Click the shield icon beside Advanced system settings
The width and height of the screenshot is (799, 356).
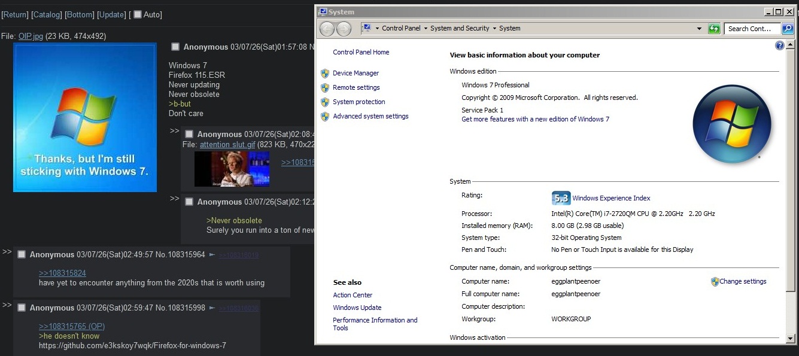325,117
